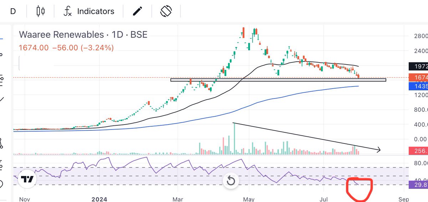Click the Jul date axis label
428x202 pixels.
[324, 199]
